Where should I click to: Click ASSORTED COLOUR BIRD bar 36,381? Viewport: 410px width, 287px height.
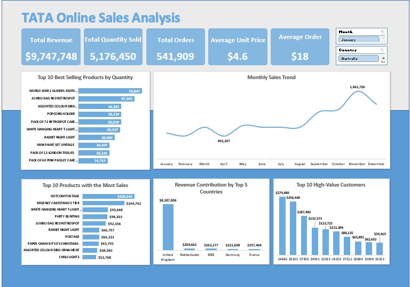pyautogui.click(x=100, y=106)
